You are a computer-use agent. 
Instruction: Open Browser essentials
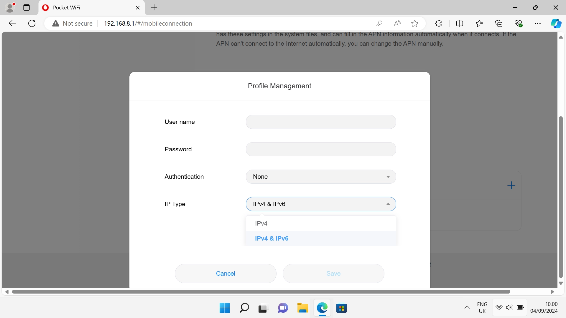pyautogui.click(x=519, y=24)
